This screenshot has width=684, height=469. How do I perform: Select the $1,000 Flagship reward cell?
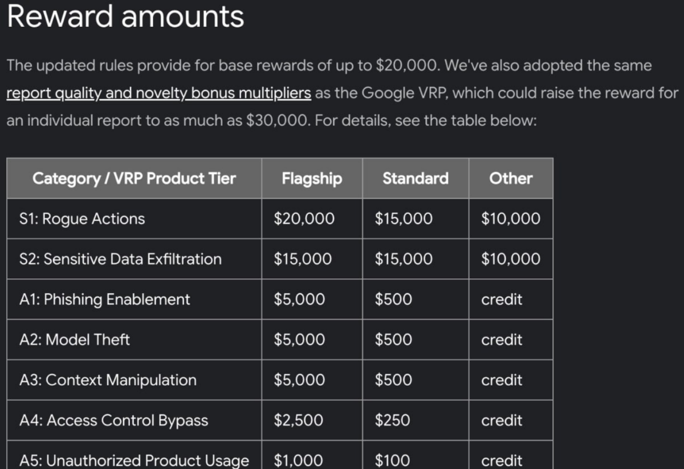tap(299, 460)
